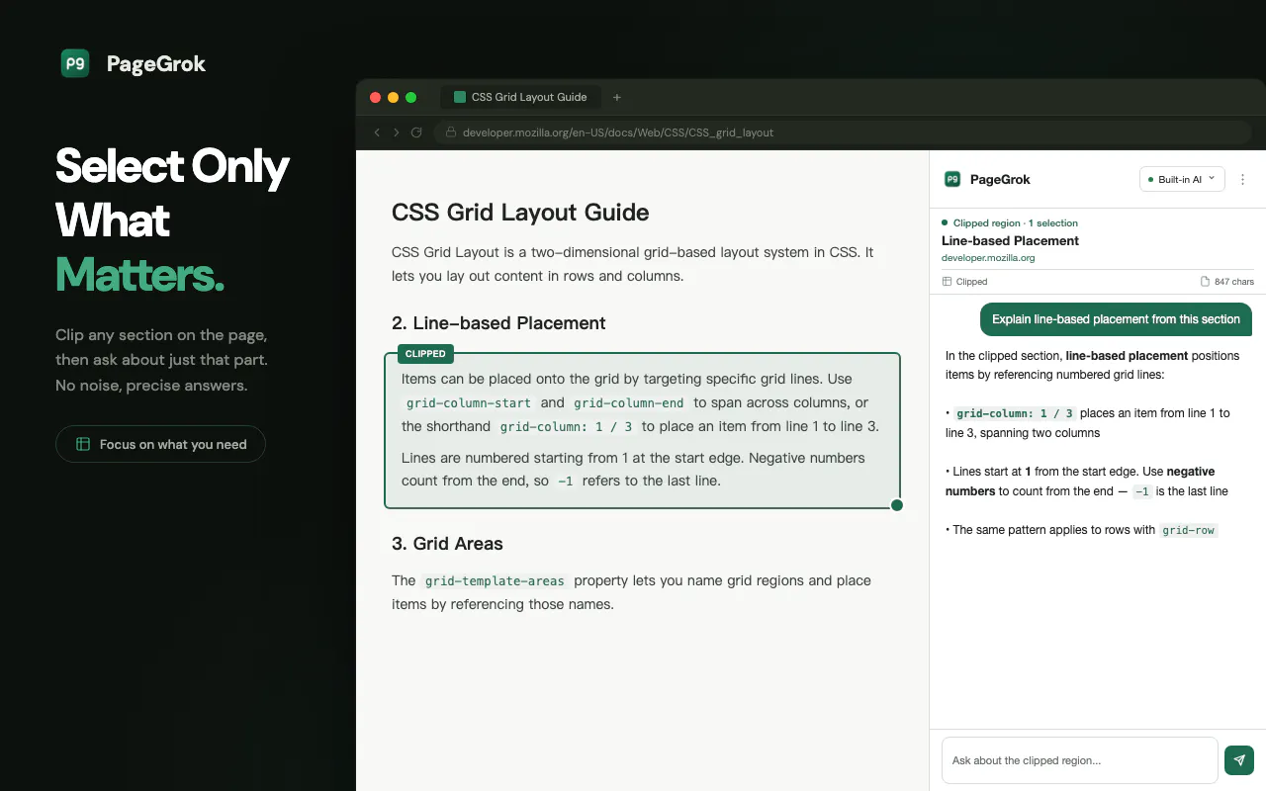Go back with the browser back arrow
1266x791 pixels.
377,132
